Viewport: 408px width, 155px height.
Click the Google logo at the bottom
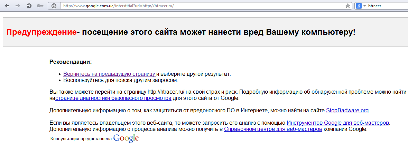pyautogui.click(x=126, y=138)
